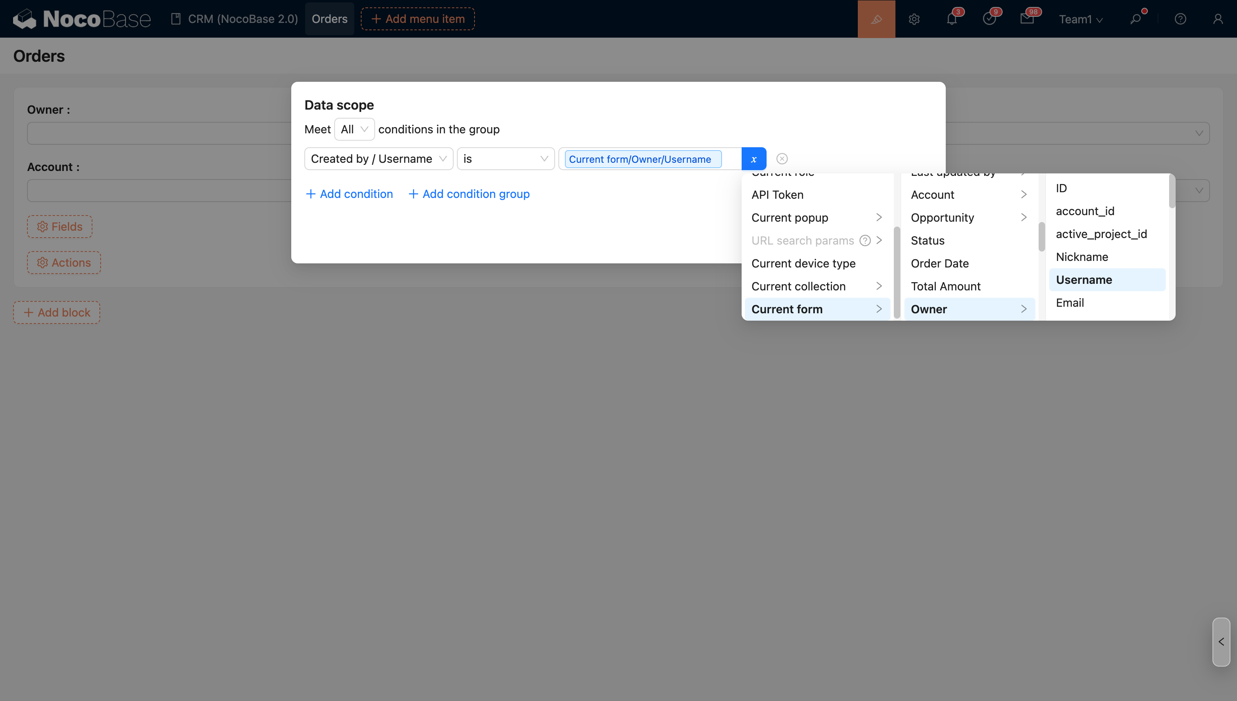Viewport: 1237px width, 701px height.
Task: Open the notifications bell icon
Action: (951, 19)
